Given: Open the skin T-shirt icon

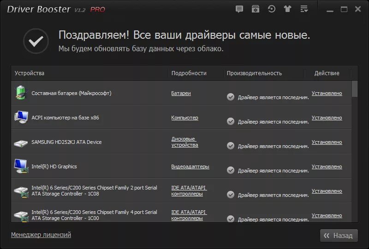Looking at the screenshot, I should click(x=287, y=9).
